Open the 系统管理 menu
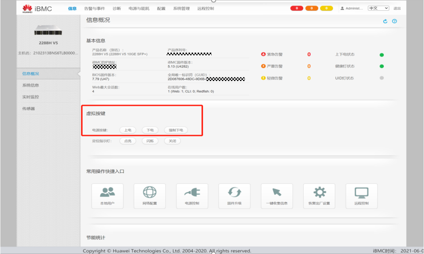This screenshot has height=254, width=424. (x=181, y=8)
